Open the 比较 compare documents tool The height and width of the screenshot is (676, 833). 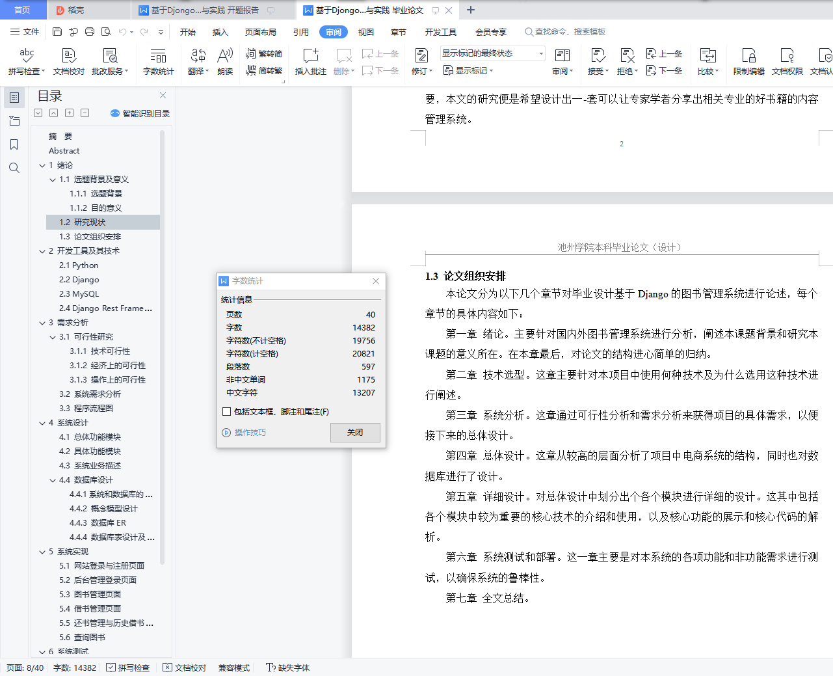pyautogui.click(x=708, y=62)
